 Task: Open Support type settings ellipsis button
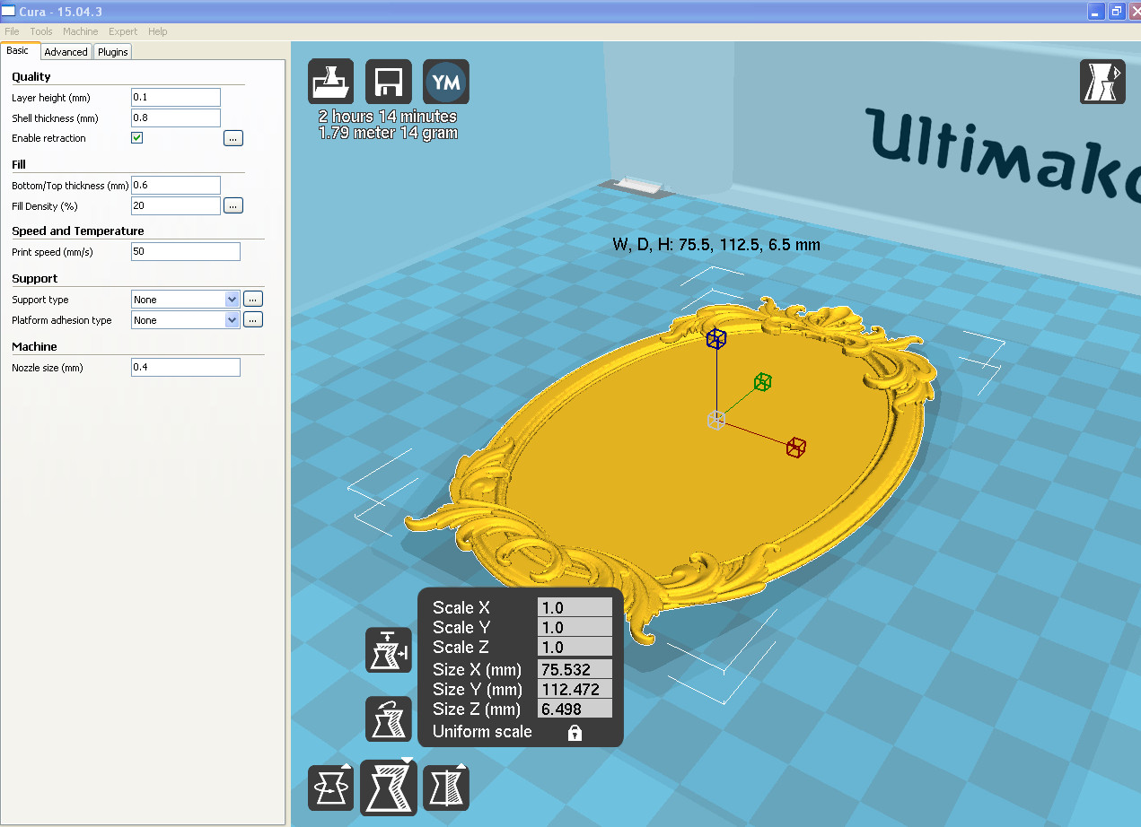(x=253, y=300)
